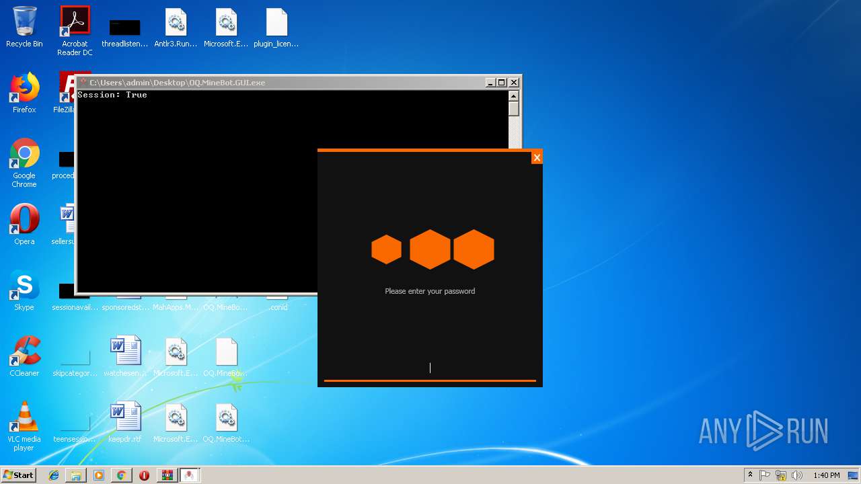Launch Firefox from the desktop
The image size is (861, 484).
24,93
